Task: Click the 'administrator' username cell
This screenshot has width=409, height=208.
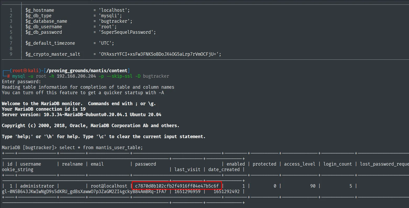Action: click(37, 186)
